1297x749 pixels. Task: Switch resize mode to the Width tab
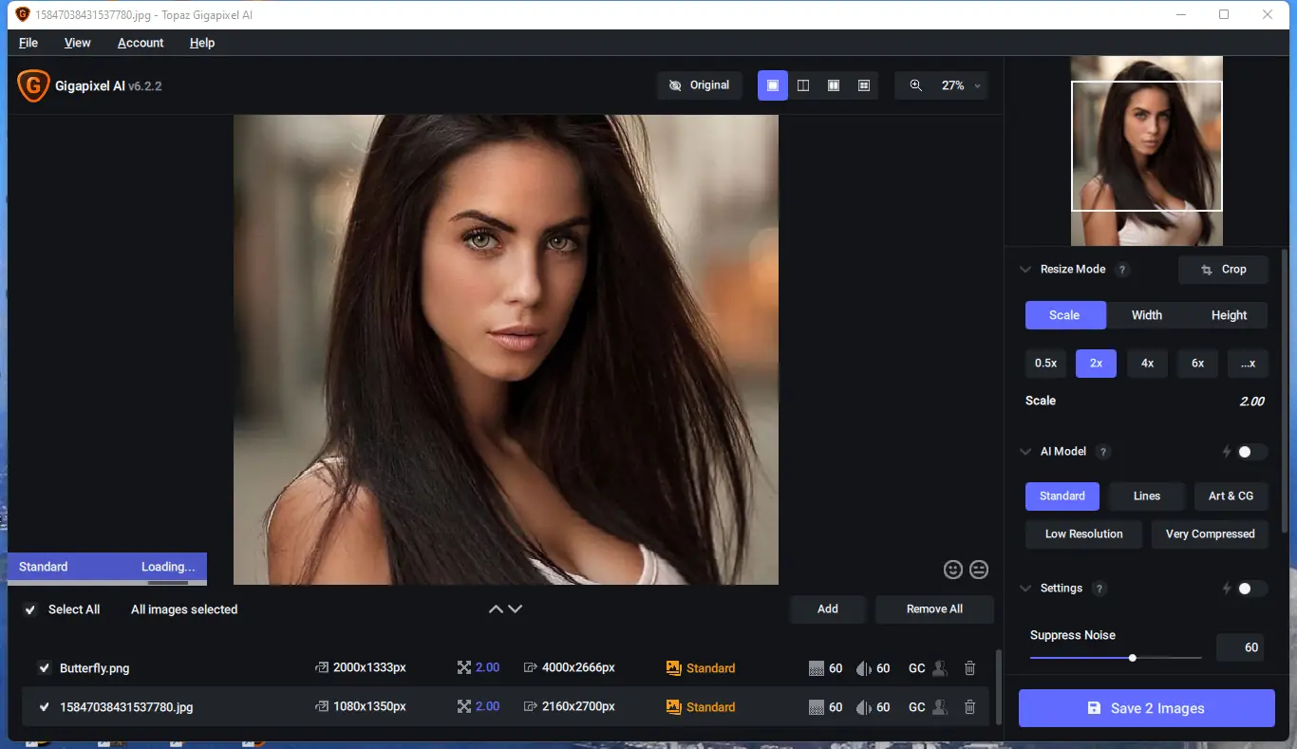[x=1147, y=315]
